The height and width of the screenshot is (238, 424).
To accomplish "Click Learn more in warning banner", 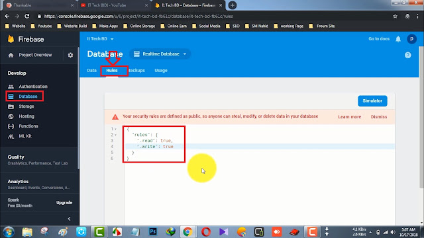I will (349, 117).
